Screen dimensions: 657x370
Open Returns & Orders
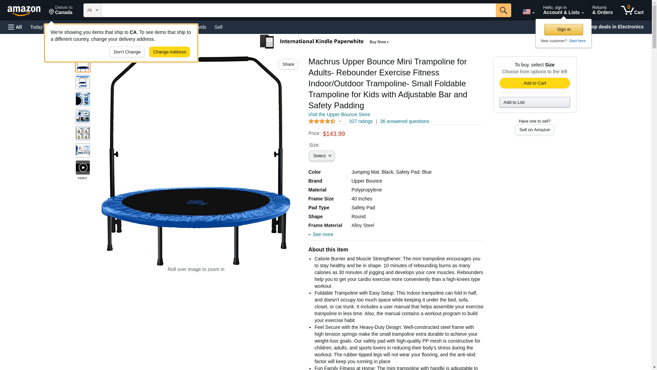(602, 10)
